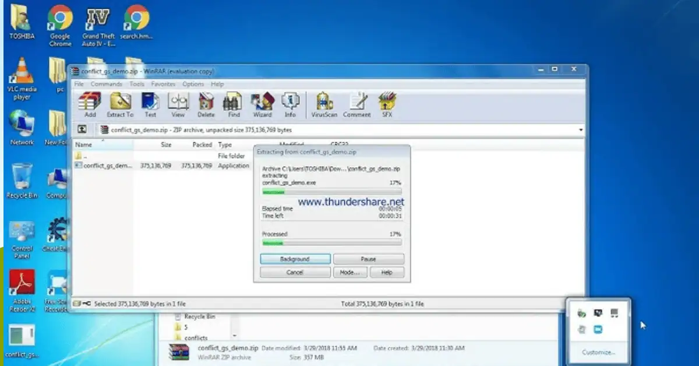Click the Customize link in system tray

tap(598, 353)
